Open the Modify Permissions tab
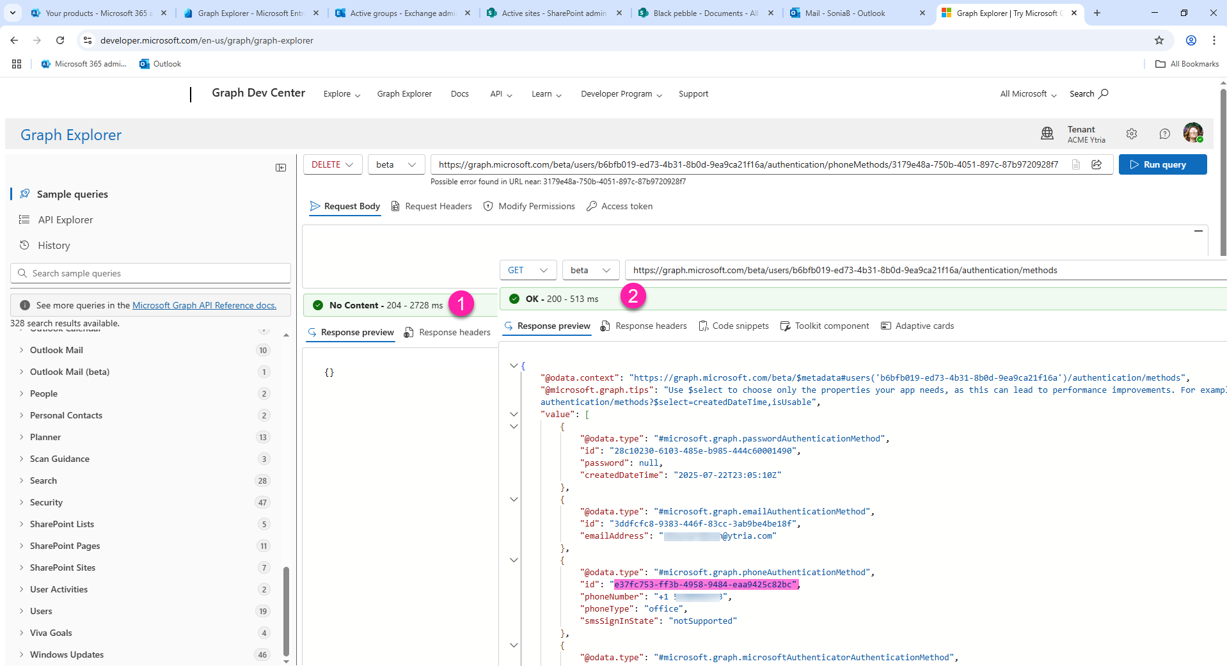 (529, 206)
